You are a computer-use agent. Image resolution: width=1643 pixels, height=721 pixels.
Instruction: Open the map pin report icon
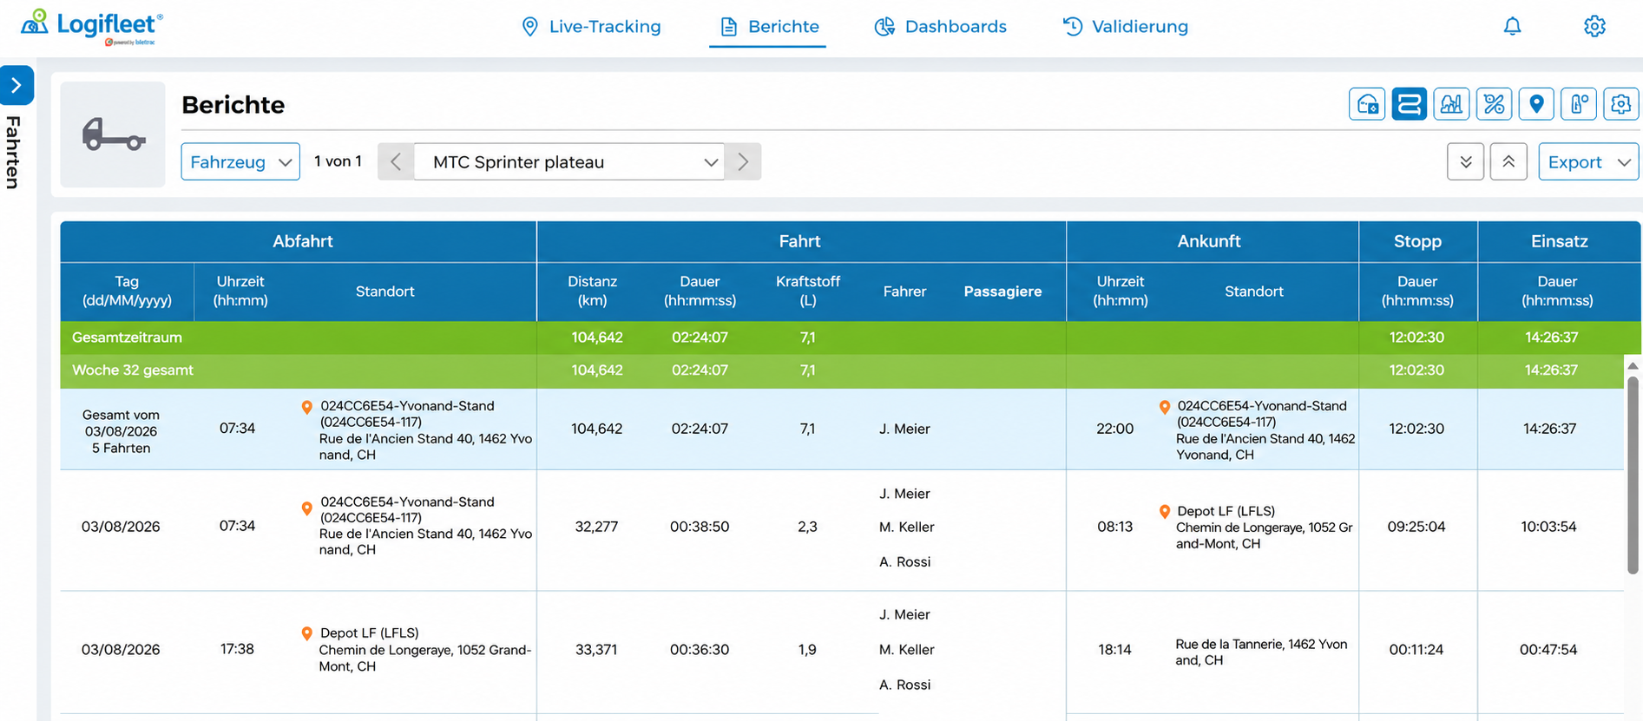point(1536,104)
